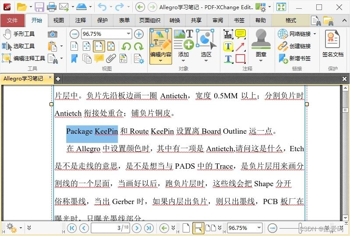
Task: Activate 手形工具 hand tool
Action: tap(19, 34)
